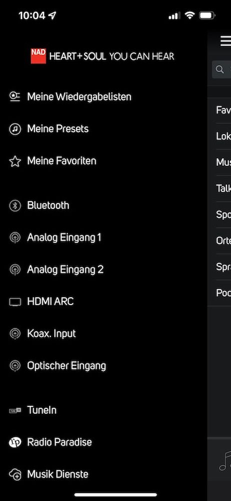Tap the search field magnifier

[220, 69]
